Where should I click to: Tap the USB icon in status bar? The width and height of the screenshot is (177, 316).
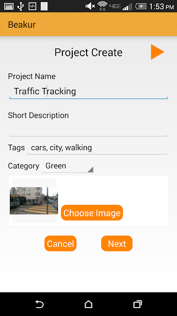pyautogui.click(x=21, y=6)
